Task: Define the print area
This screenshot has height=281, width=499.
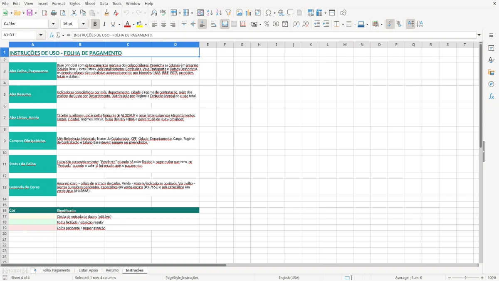Action: (311, 13)
